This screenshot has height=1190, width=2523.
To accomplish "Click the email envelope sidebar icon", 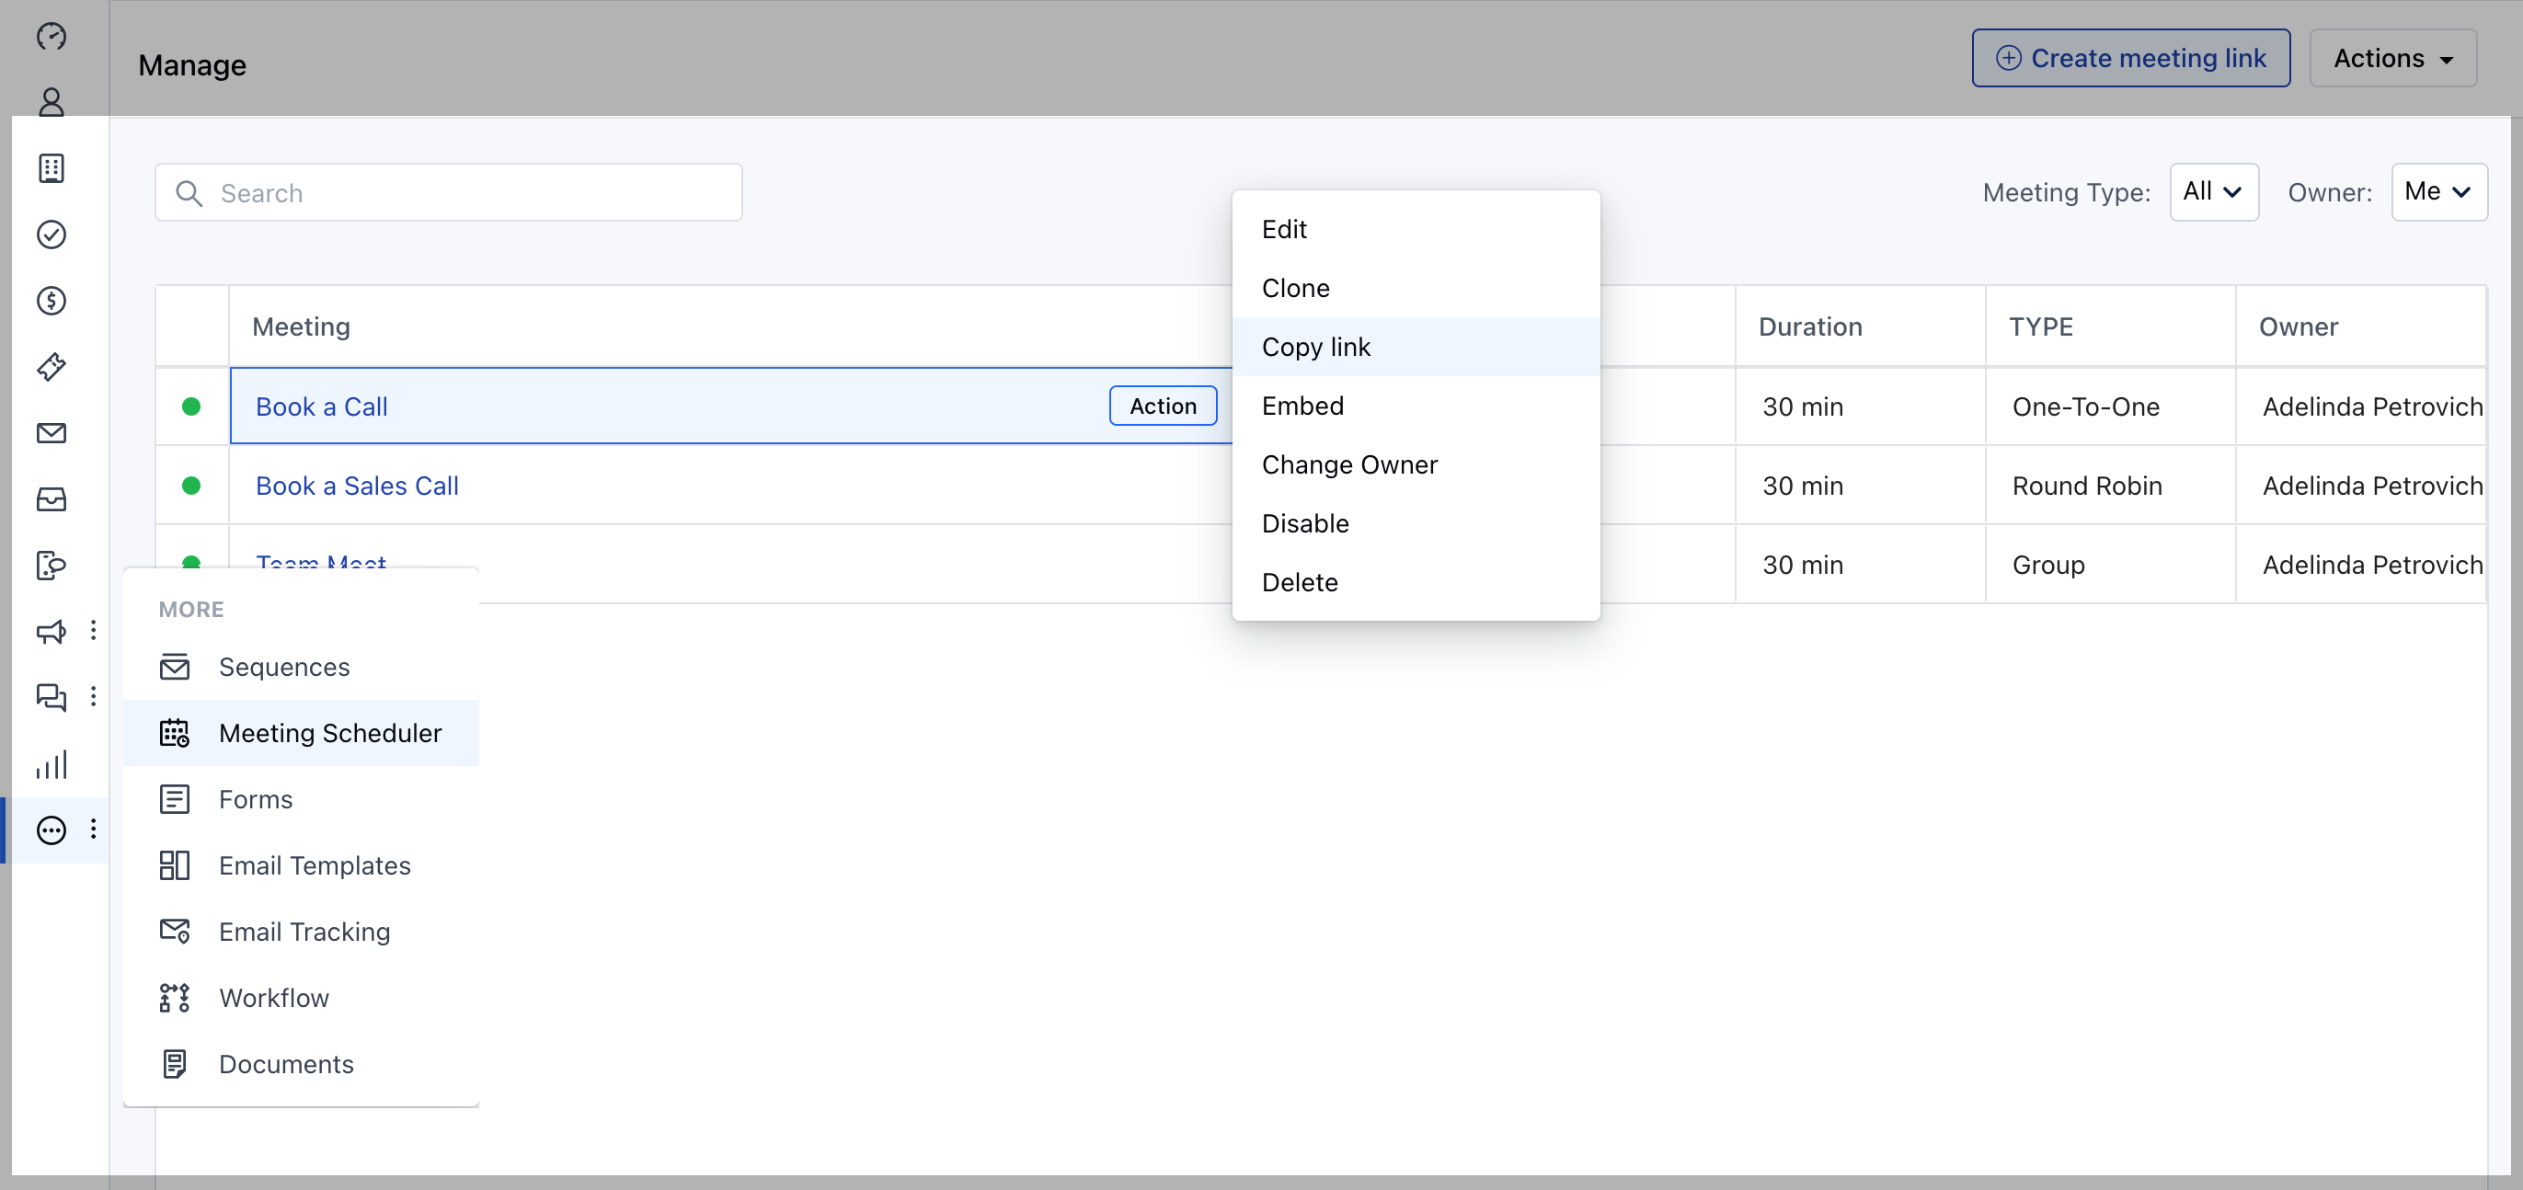I will [51, 433].
